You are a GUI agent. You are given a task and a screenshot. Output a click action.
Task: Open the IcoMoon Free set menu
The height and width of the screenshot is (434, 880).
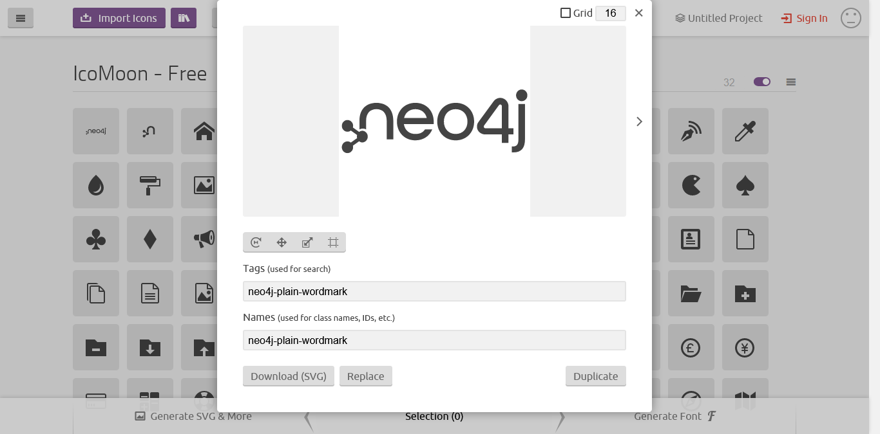791,82
